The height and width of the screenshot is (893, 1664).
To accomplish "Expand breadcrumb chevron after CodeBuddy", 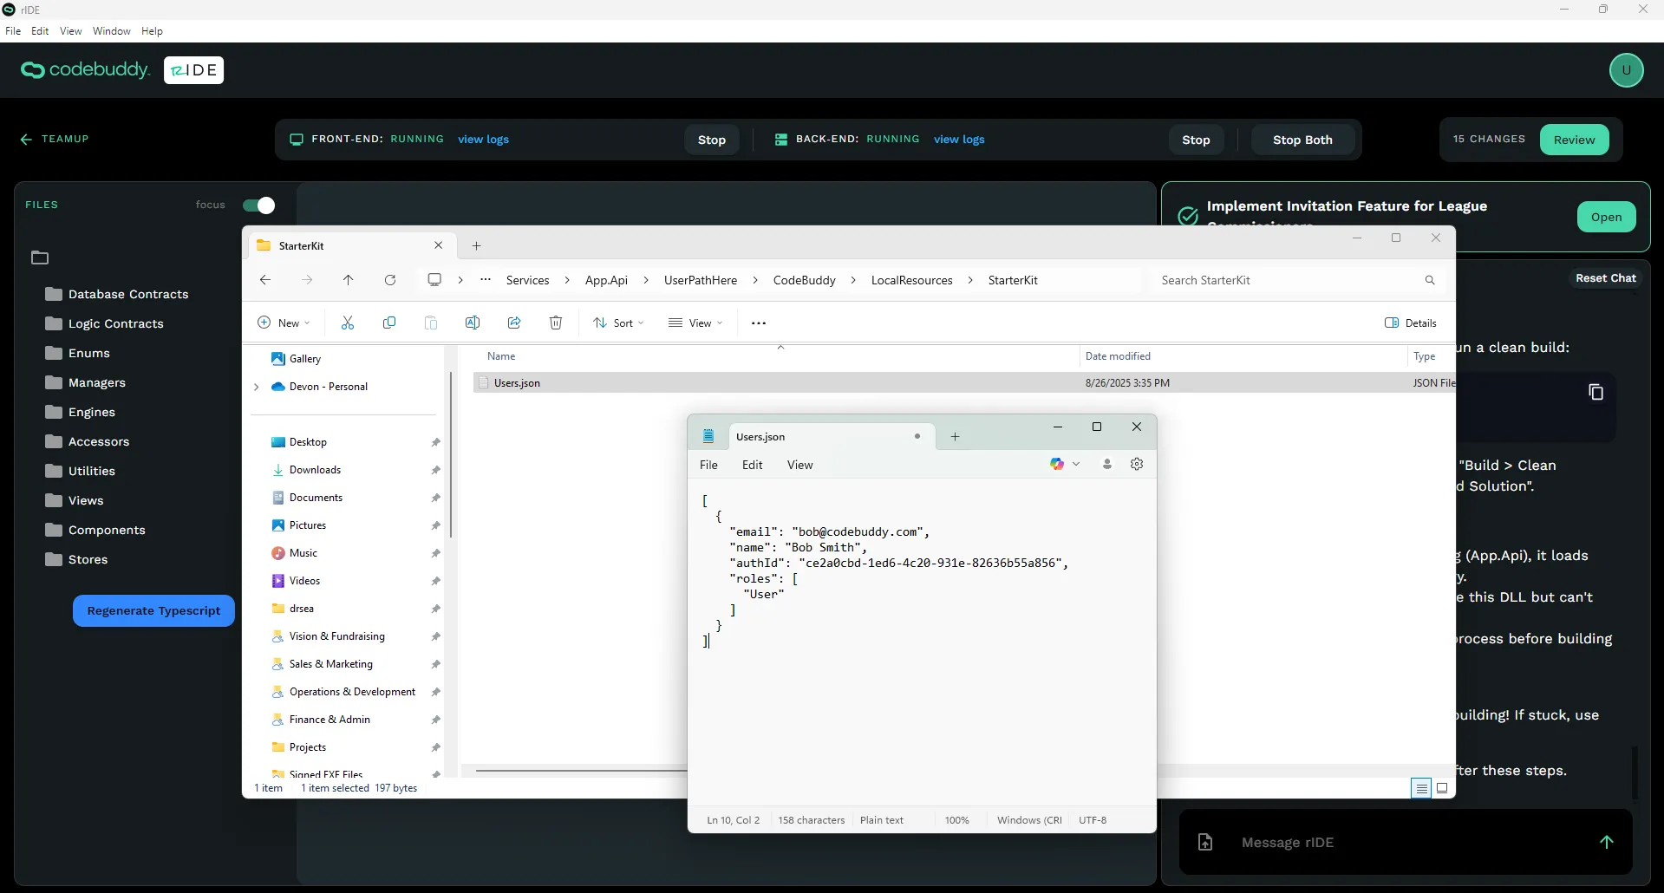I will 853,280.
